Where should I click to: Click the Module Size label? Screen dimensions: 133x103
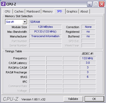pos(19,27)
